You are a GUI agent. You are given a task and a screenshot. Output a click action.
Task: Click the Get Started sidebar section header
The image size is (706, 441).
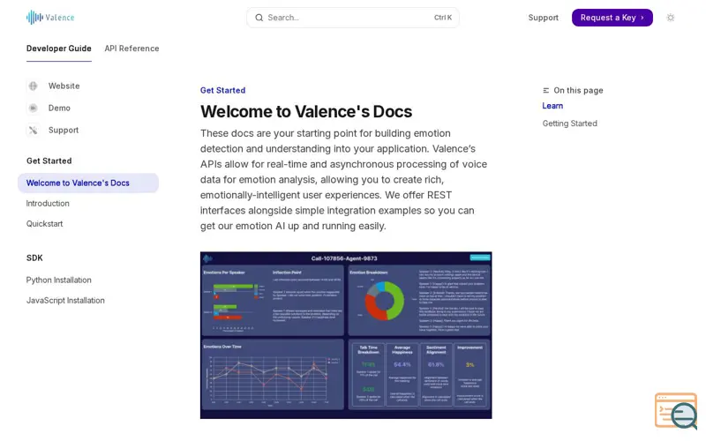click(49, 161)
